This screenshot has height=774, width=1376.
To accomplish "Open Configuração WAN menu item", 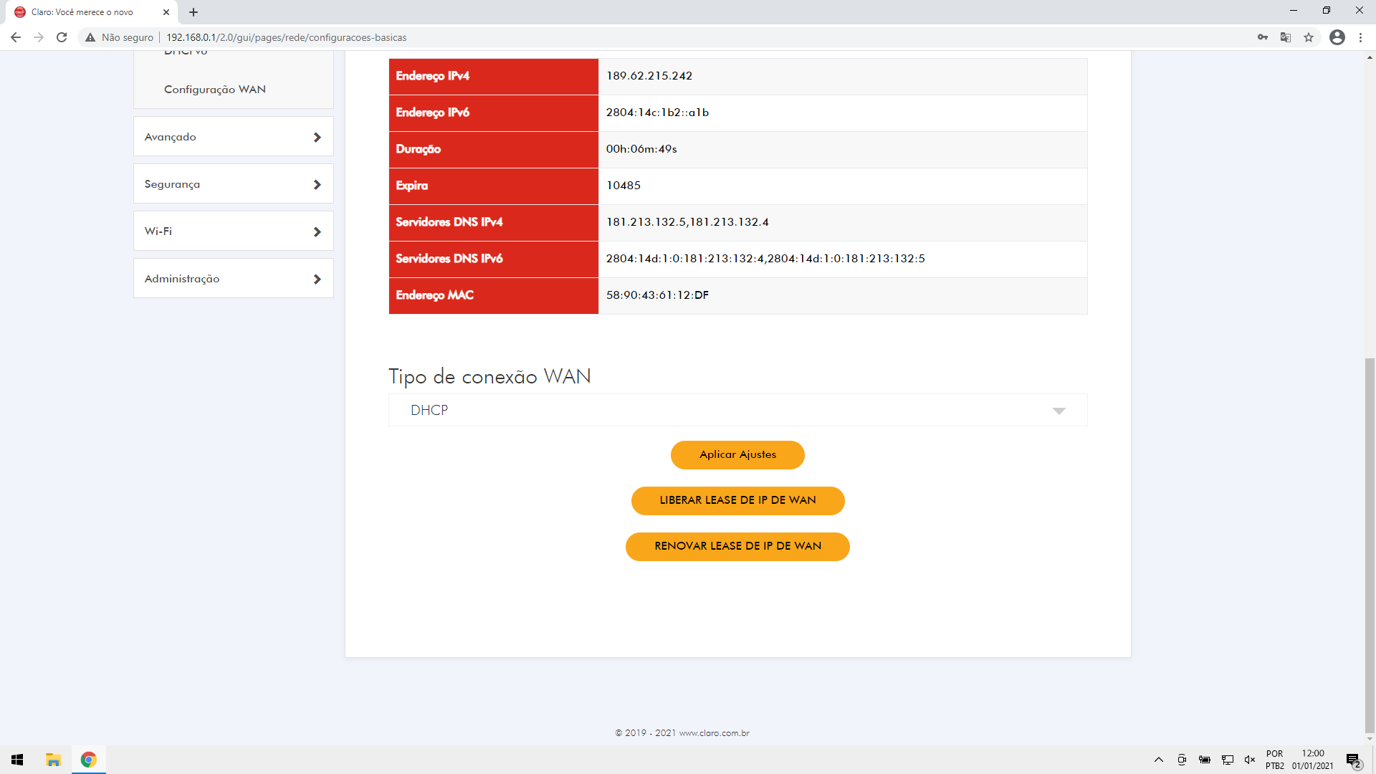I will pos(215,90).
